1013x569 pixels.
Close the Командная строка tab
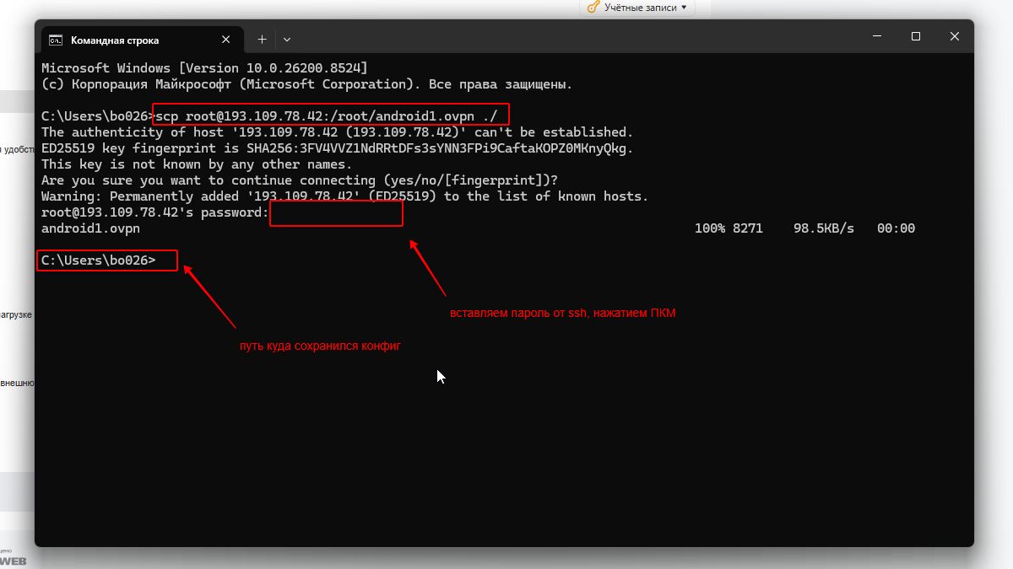[226, 40]
